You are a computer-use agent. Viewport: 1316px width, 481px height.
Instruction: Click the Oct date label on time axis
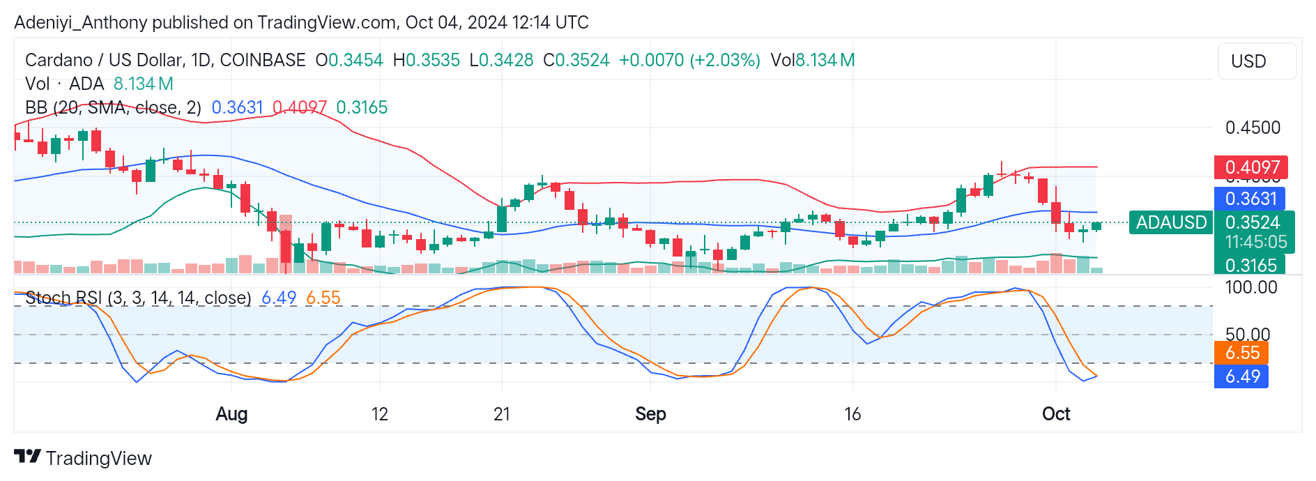[x=1056, y=414]
